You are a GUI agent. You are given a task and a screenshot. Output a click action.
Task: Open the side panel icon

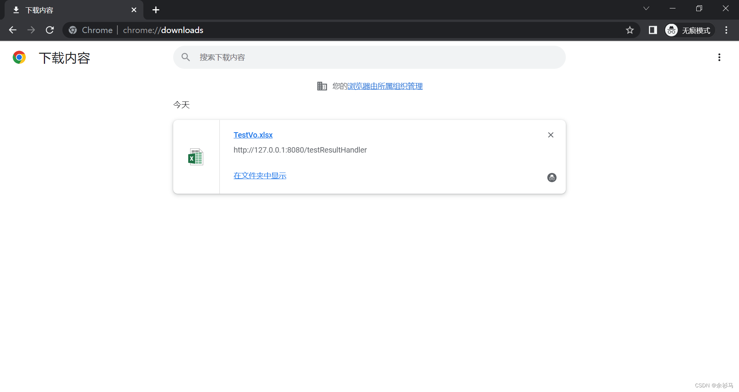click(653, 30)
